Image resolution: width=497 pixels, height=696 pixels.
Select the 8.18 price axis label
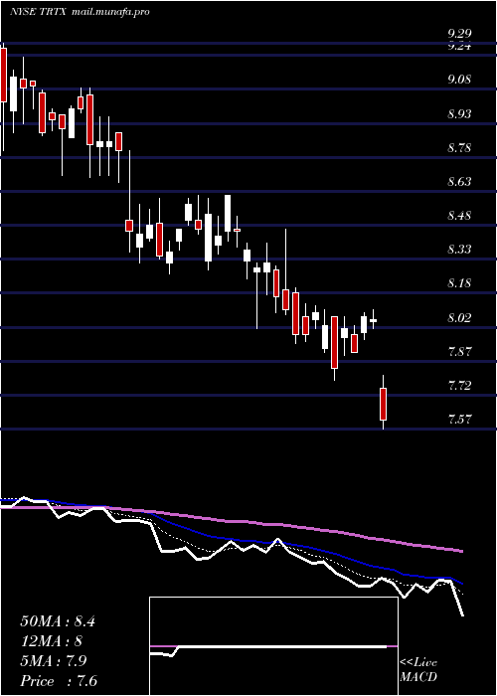tap(459, 283)
